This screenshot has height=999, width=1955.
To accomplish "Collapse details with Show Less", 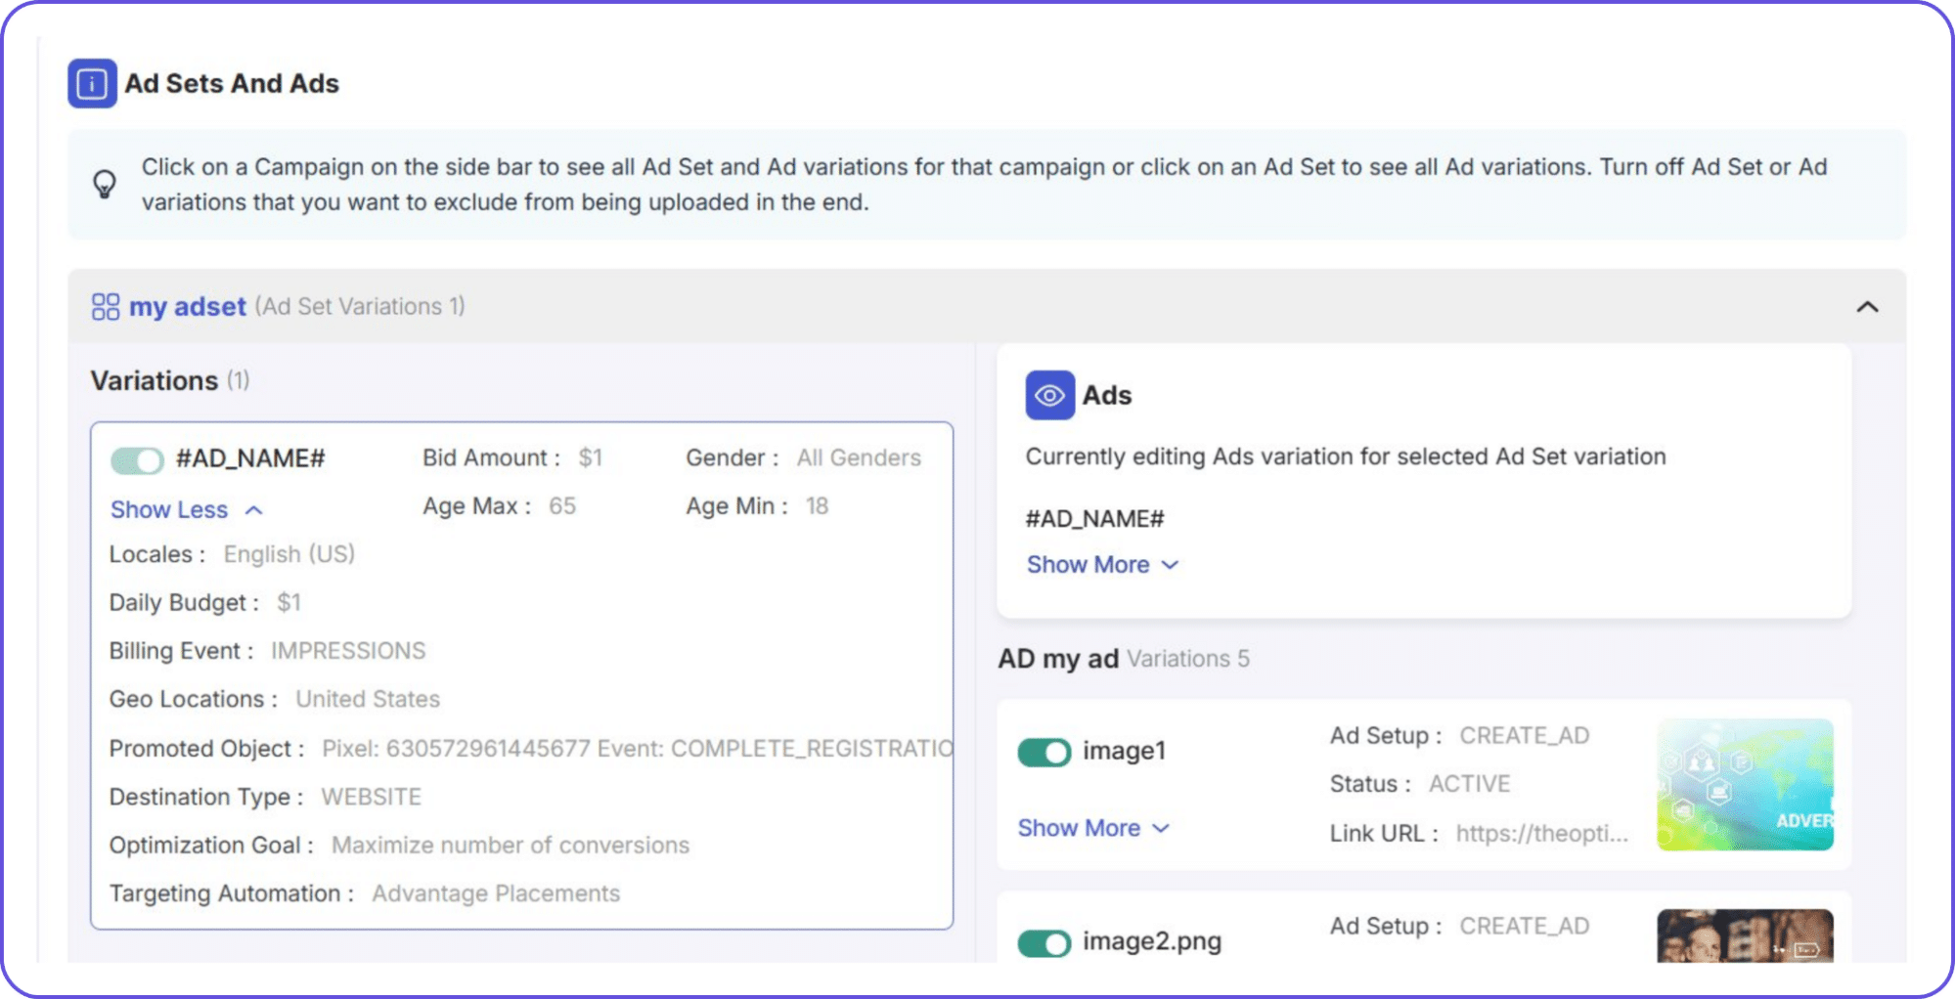I will [187, 509].
